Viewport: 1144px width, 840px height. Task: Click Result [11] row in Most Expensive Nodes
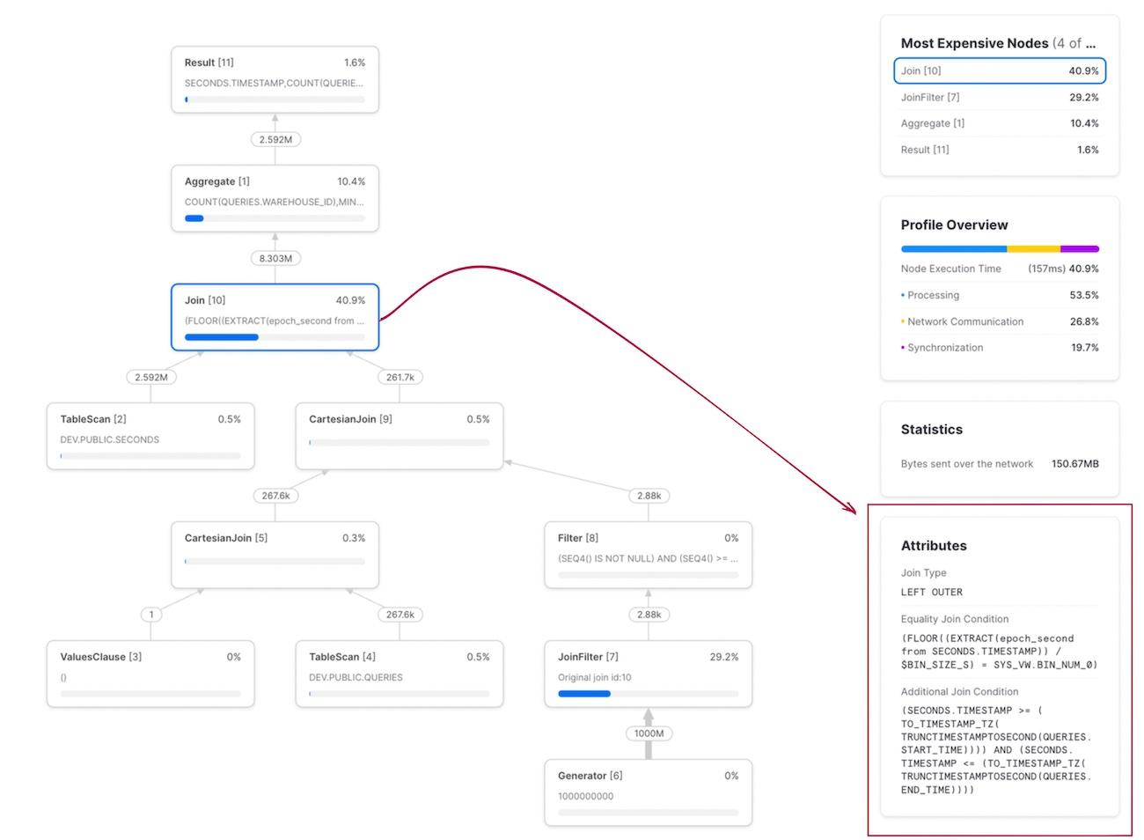[1000, 150]
